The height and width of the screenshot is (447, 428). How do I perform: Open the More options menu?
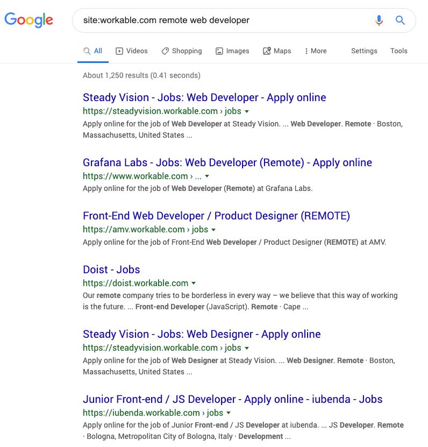[316, 51]
